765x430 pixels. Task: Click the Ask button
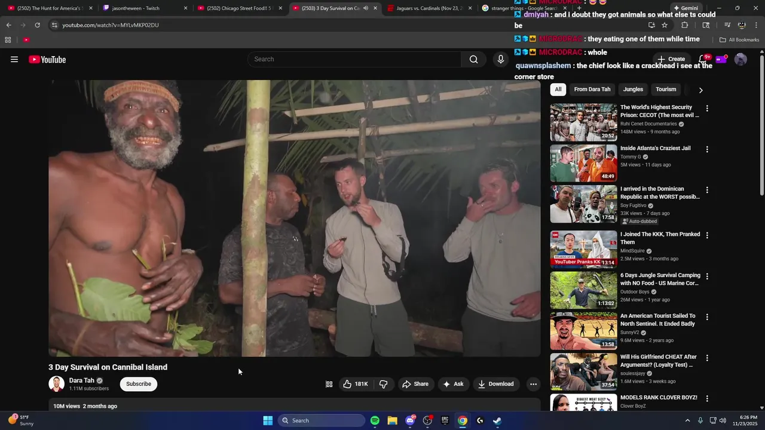point(452,384)
